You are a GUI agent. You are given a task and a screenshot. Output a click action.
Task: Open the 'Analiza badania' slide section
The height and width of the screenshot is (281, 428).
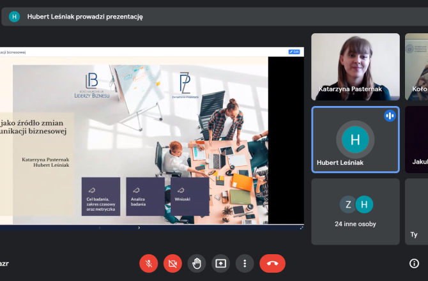pyautogui.click(x=145, y=197)
